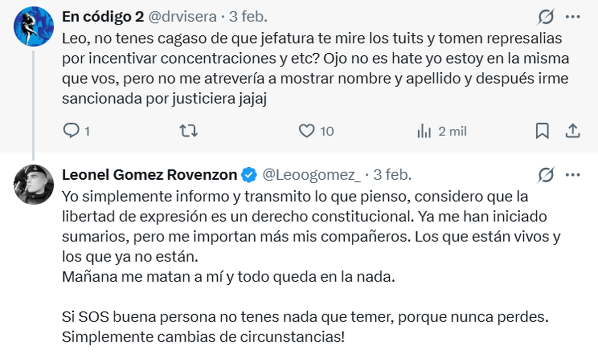Viewport: 598px width, 354px height.
Task: Click the En código 2 display name
Action: (x=102, y=17)
